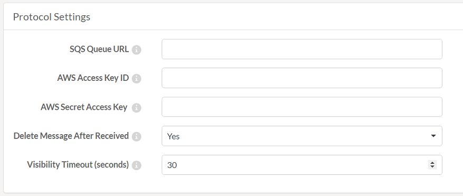Click the AWS Access Key ID label
463x196 pixels.
[x=93, y=78]
